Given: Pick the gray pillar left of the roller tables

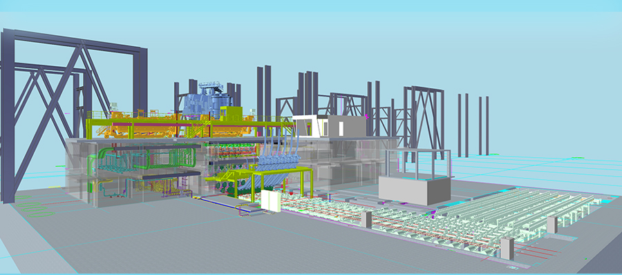Looking at the screenshot, I should (x=366, y=219).
